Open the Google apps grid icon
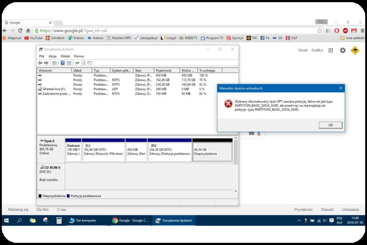Image resolution: width=367 pixels, height=245 pixels. (x=331, y=50)
